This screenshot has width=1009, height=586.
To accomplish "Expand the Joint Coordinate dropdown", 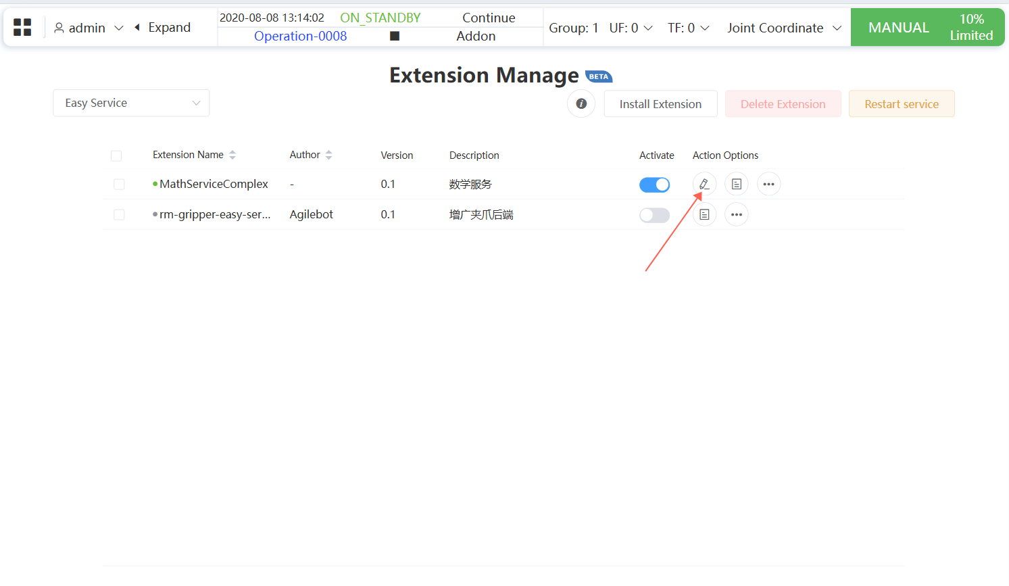I will (x=784, y=28).
